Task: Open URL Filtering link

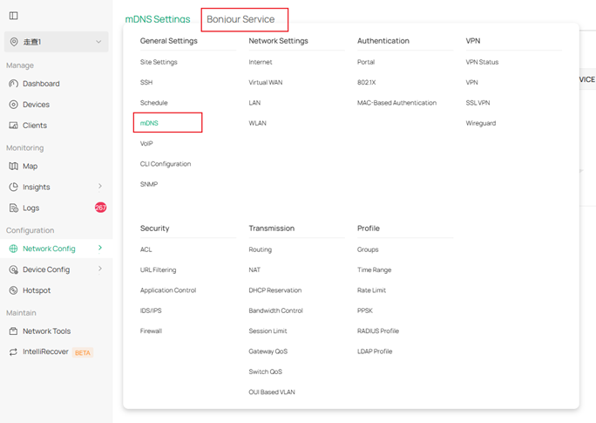Action: click(x=158, y=270)
